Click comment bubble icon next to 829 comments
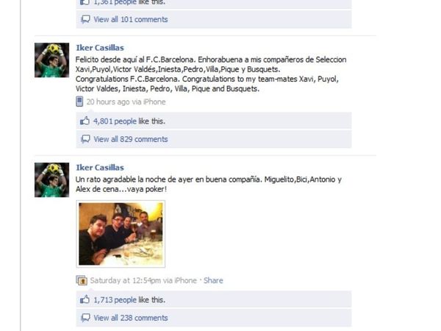Screen dimensions: 441x331 85,139
